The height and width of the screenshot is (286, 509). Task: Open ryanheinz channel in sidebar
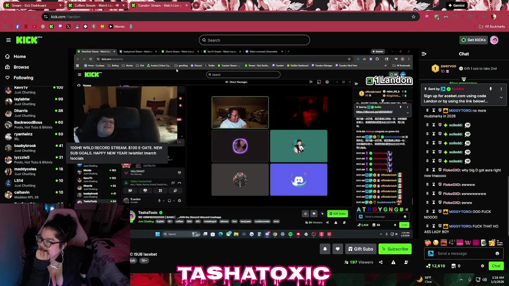pos(34,136)
